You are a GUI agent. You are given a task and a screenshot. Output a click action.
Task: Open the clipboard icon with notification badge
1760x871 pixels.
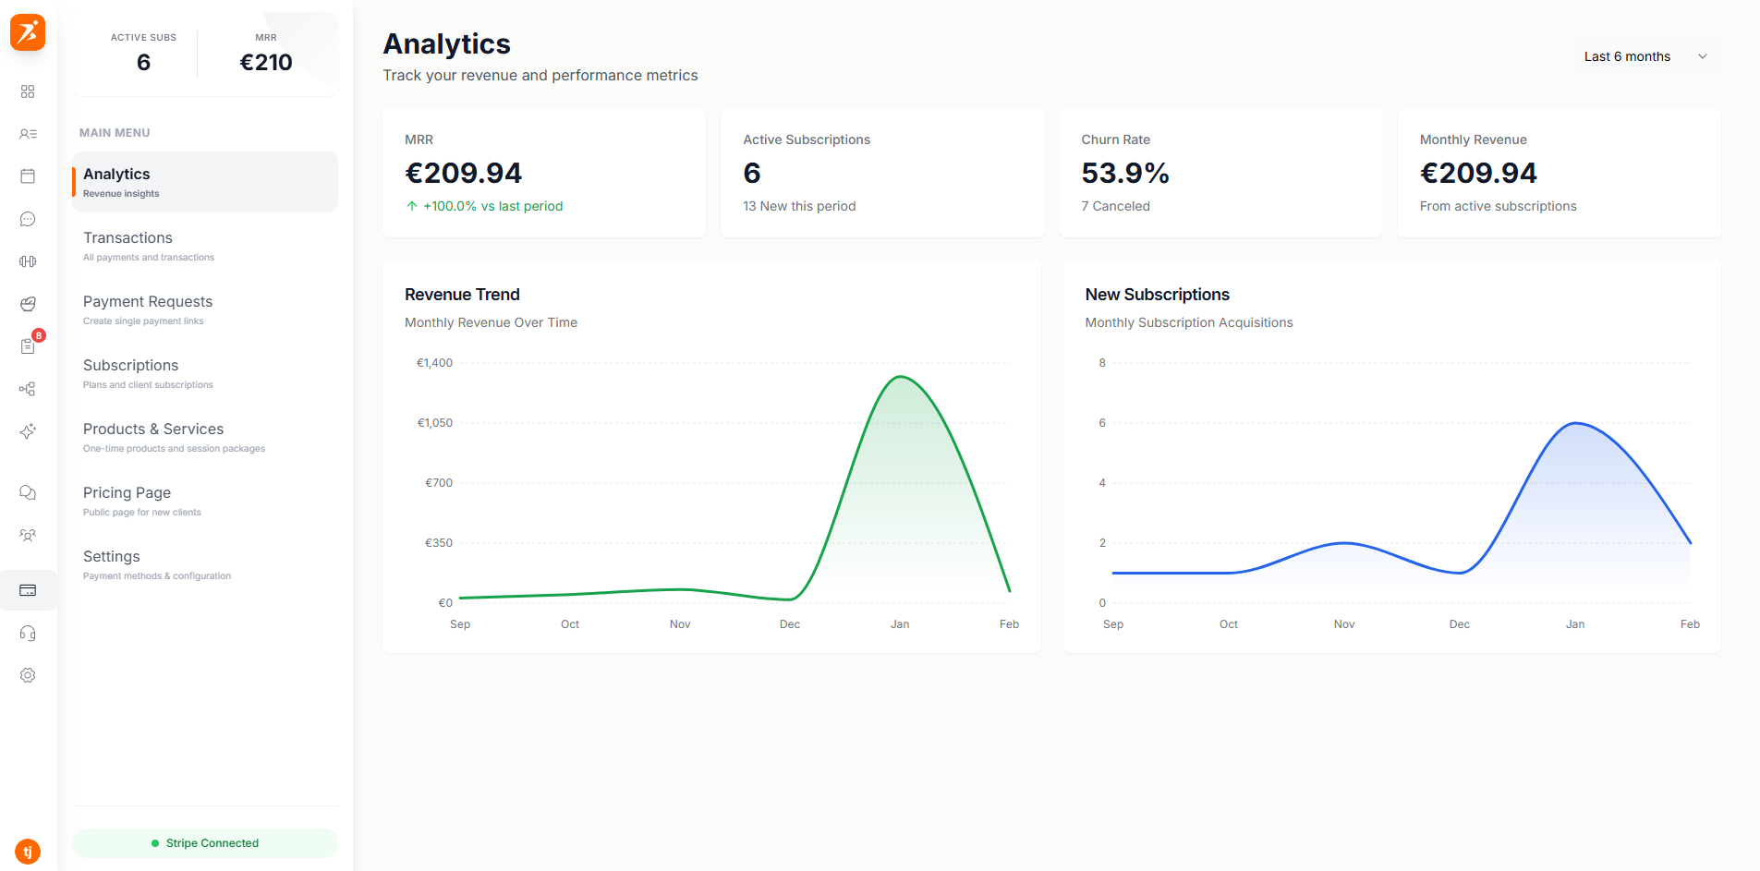click(x=28, y=346)
